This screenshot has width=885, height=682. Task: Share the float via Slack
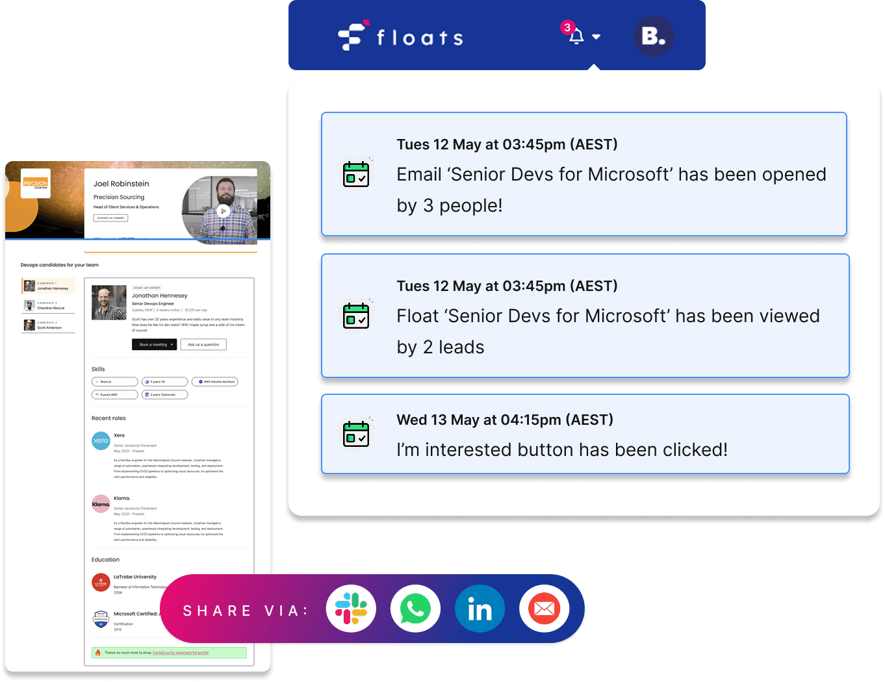351,609
